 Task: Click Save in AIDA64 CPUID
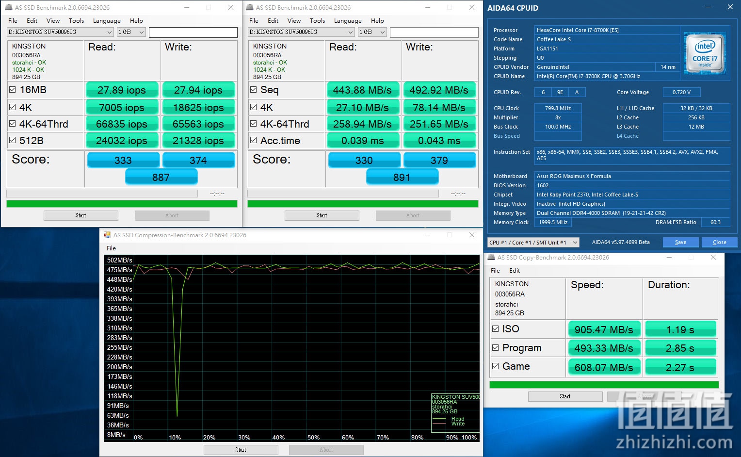[x=680, y=242]
